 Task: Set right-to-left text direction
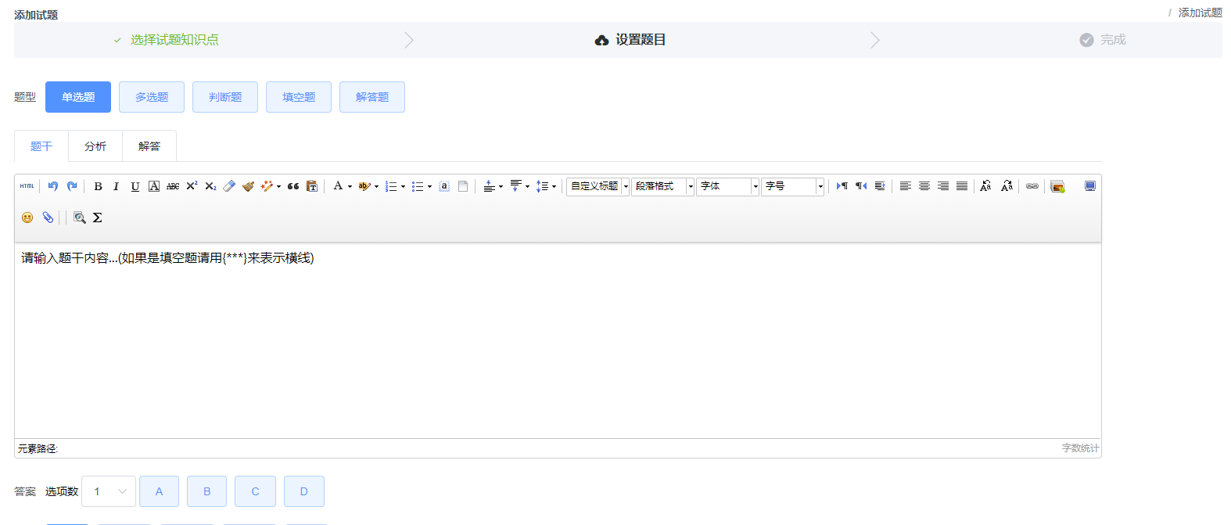click(x=861, y=186)
